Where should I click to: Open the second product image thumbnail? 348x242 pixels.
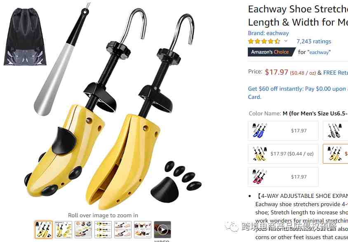[x=63, y=229]
